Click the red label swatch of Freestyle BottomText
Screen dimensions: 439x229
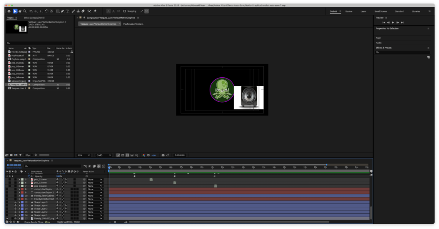tap(22, 199)
